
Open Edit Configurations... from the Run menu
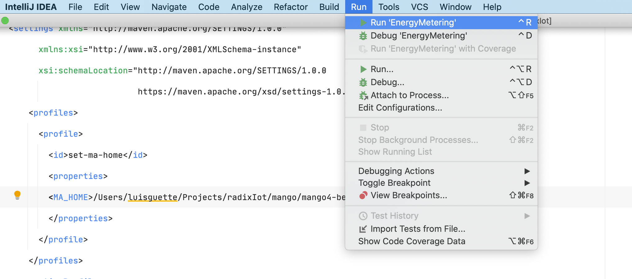click(x=441, y=108)
